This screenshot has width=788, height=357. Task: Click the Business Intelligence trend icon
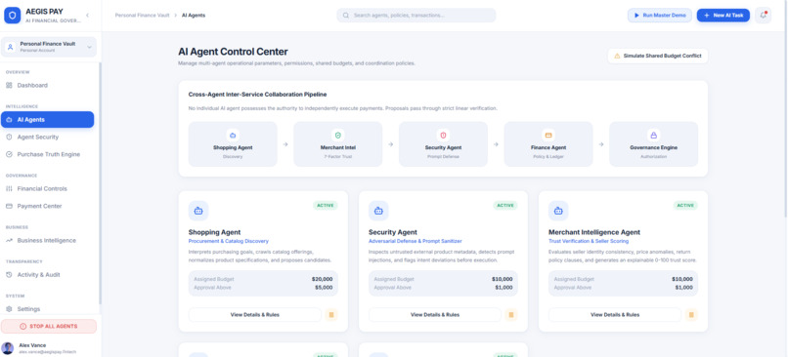pos(9,240)
